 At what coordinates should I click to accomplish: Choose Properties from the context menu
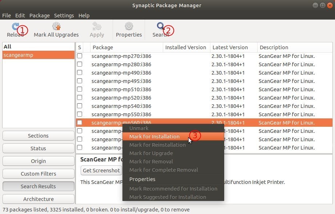tap(142, 179)
